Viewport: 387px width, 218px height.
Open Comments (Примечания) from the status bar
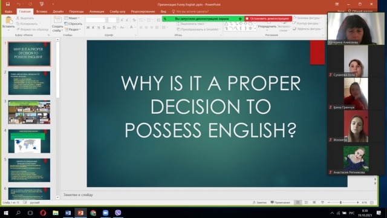(281, 202)
